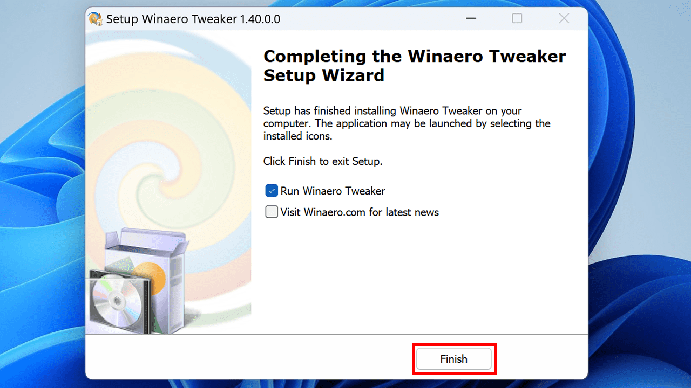The width and height of the screenshot is (691, 388).
Task: Uncheck the Run Winaero Tweaker checkbox
Action: (272, 191)
